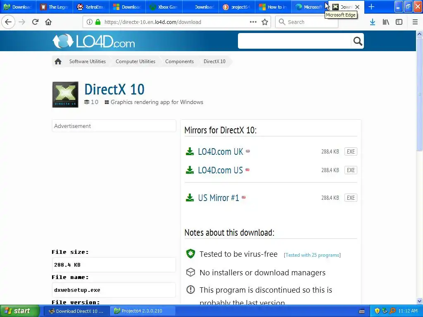The image size is (423, 317).
Task: Open Computer Utilities breadcrumb
Action: point(135,62)
